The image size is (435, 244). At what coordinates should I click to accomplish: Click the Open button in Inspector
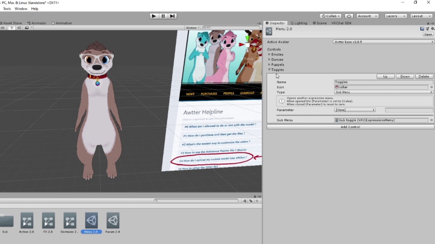point(428,34)
